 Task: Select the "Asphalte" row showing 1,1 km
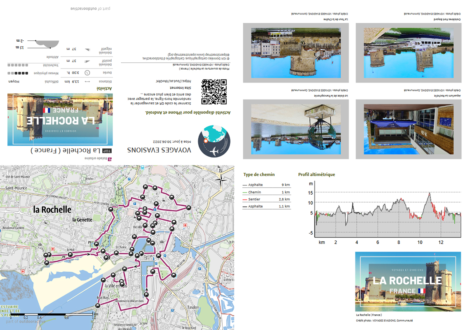point(266,206)
